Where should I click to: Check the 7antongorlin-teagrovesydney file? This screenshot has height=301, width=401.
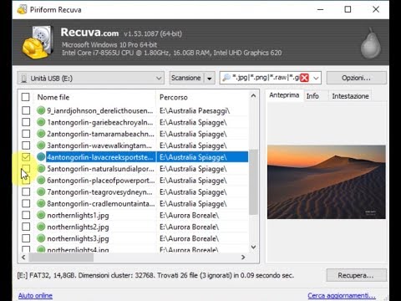point(26,191)
